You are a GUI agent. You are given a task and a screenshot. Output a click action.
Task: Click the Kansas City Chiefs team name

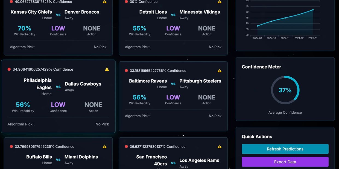click(31, 12)
